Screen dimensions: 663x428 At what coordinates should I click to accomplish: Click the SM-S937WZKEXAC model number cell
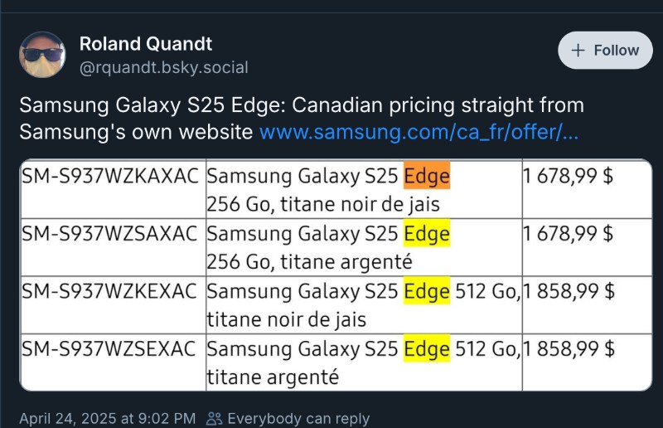point(110,292)
